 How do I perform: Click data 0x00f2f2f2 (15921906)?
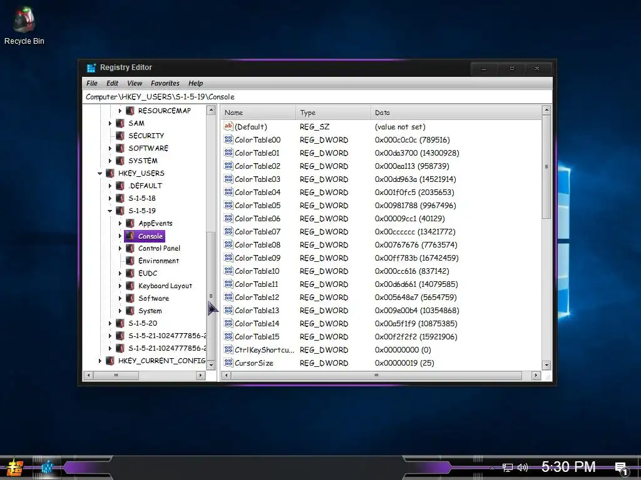tap(416, 337)
